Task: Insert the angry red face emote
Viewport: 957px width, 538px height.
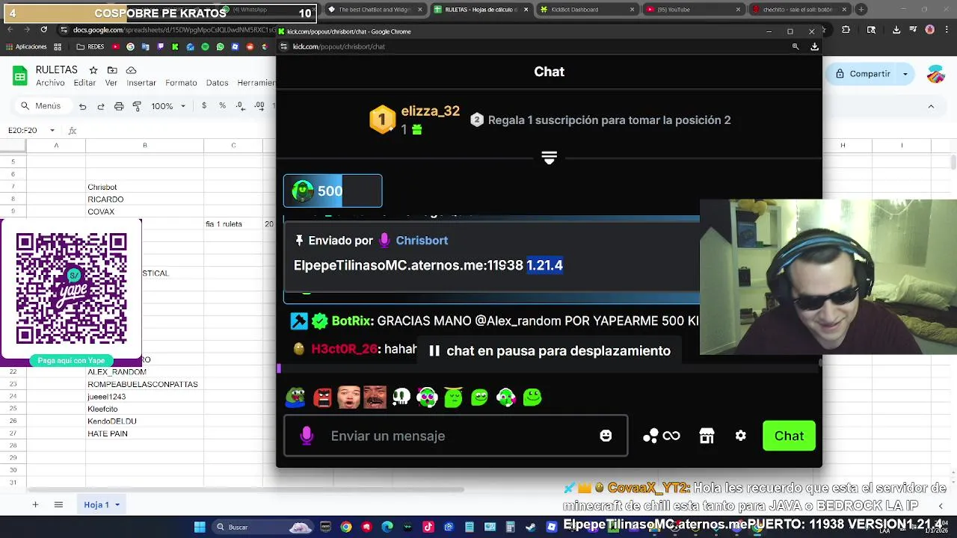Action: (322, 397)
